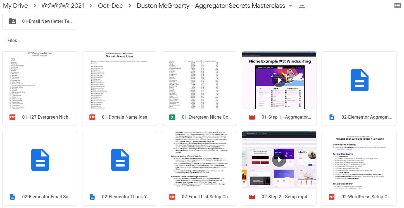Select file name 01-Evergreen Niche Co...

point(207,117)
